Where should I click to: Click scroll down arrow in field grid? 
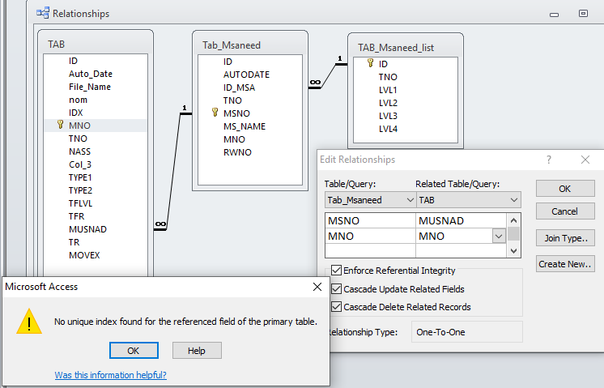(513, 251)
